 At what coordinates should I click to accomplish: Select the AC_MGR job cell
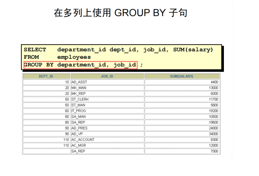(x=107, y=145)
